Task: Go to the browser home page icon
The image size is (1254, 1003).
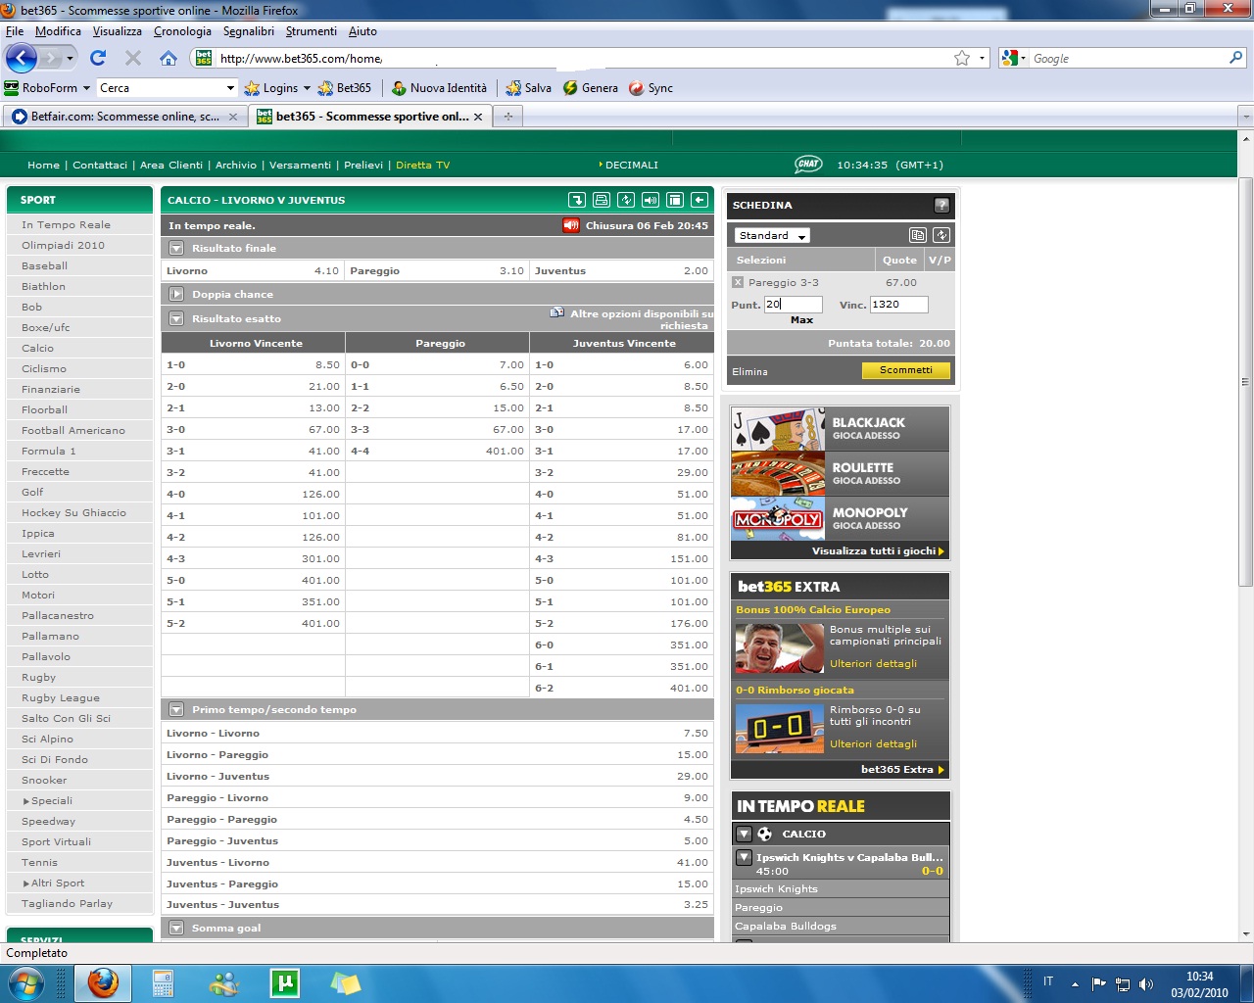Action: pos(169,58)
